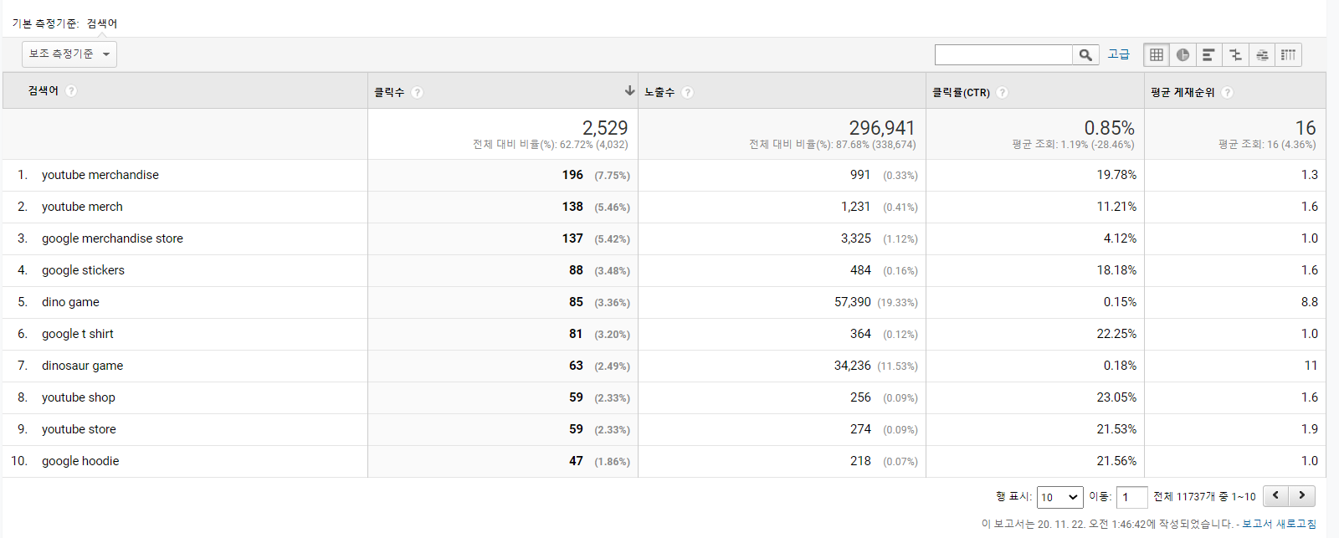This screenshot has height=538, width=1339.
Task: Click the '전체 11737개 중 1~10' pagination text
Action: coord(1204,497)
